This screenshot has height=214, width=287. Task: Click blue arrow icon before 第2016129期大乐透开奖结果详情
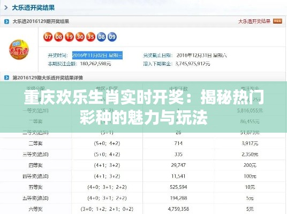6,78
